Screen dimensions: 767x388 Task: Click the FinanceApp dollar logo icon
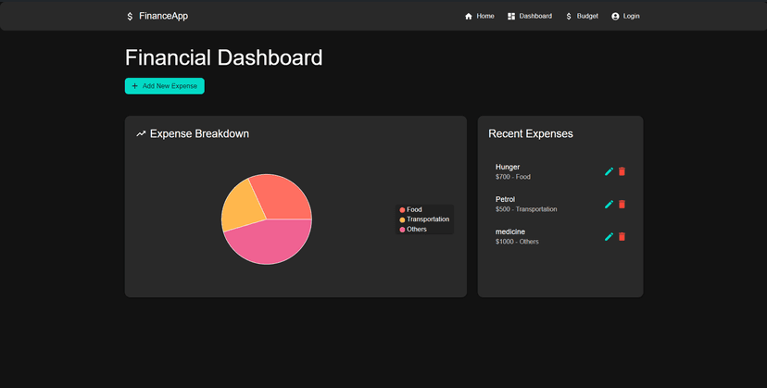tap(130, 16)
